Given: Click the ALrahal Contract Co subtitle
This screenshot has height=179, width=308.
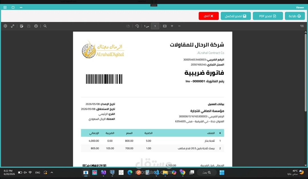Looking at the screenshot, I should point(210,53).
